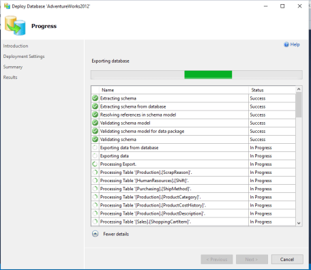Click the Exporting database progress bar
Image resolution: width=311 pixels, height=270 pixels.
196,75
